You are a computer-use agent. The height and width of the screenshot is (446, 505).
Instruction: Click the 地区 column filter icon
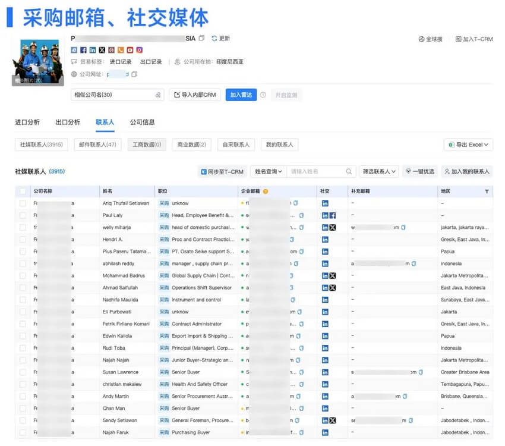pyautogui.click(x=487, y=191)
